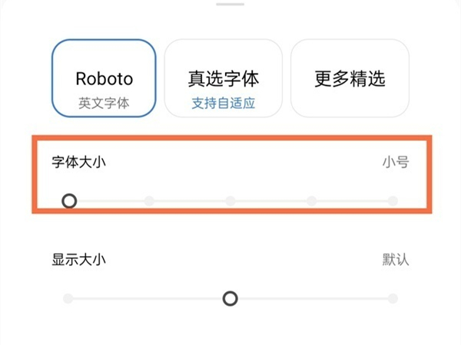Tap the 字体大小 label

[78, 162]
